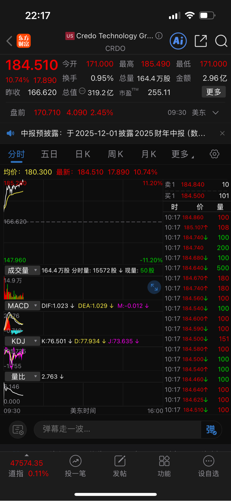The width and height of the screenshot is (231, 501).
Task: Open the 成交量 indicator dropdown
Action: coord(22,271)
